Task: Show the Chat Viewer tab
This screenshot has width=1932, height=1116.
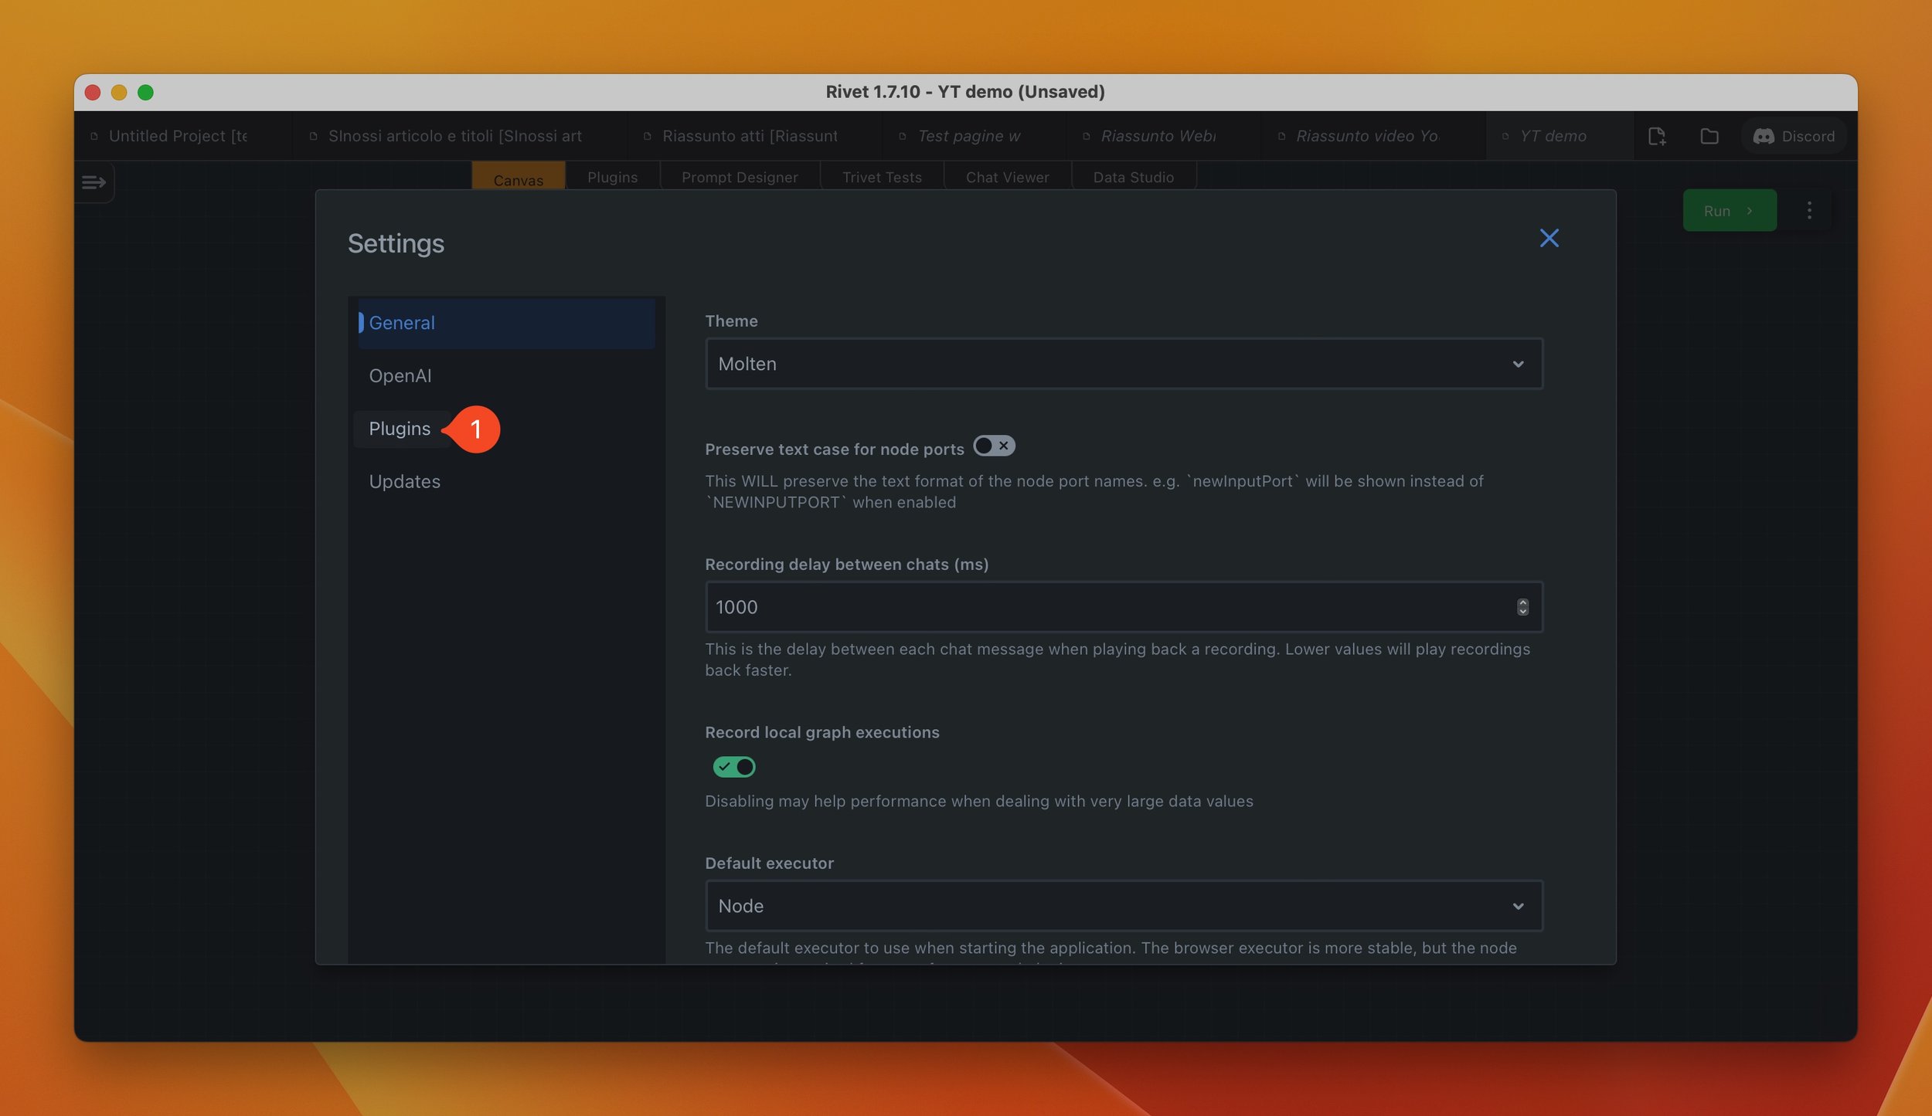Action: tap(1007, 178)
